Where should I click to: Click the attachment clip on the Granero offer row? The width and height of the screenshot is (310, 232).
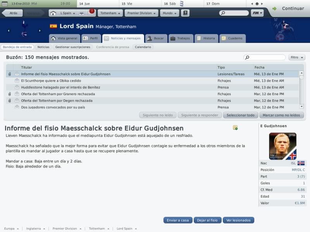tap(9, 94)
